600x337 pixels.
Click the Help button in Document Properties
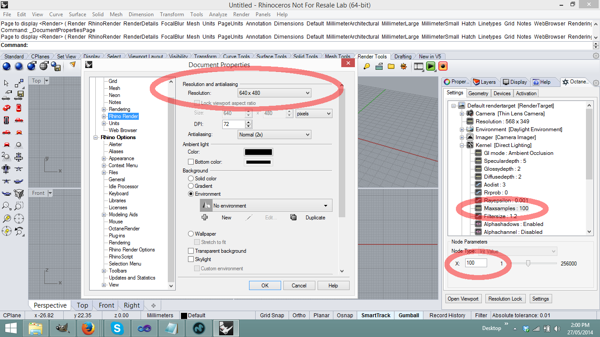click(x=333, y=285)
